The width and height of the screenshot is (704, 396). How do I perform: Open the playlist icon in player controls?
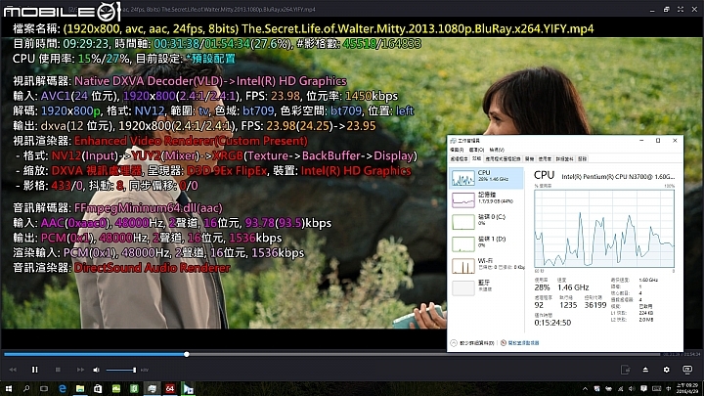click(625, 370)
